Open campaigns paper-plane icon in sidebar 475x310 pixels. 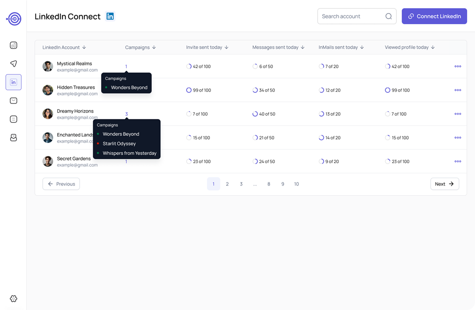point(13,64)
